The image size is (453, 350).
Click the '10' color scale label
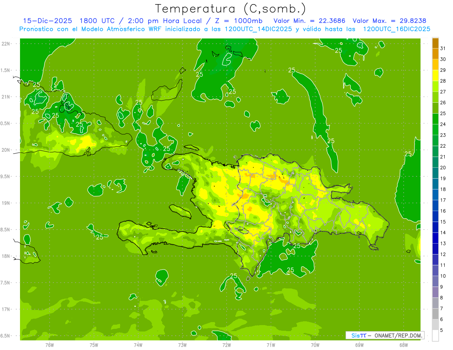(x=443, y=276)
